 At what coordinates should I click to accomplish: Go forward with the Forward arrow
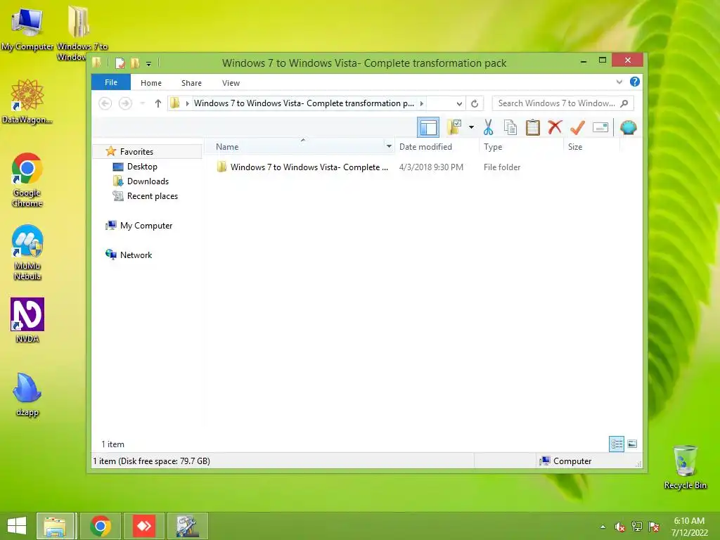click(125, 103)
